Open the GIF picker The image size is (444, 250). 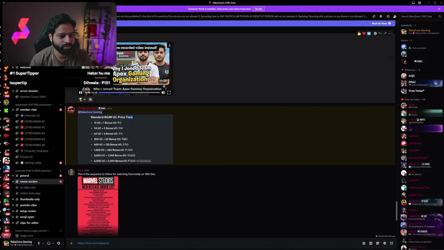coord(371,243)
